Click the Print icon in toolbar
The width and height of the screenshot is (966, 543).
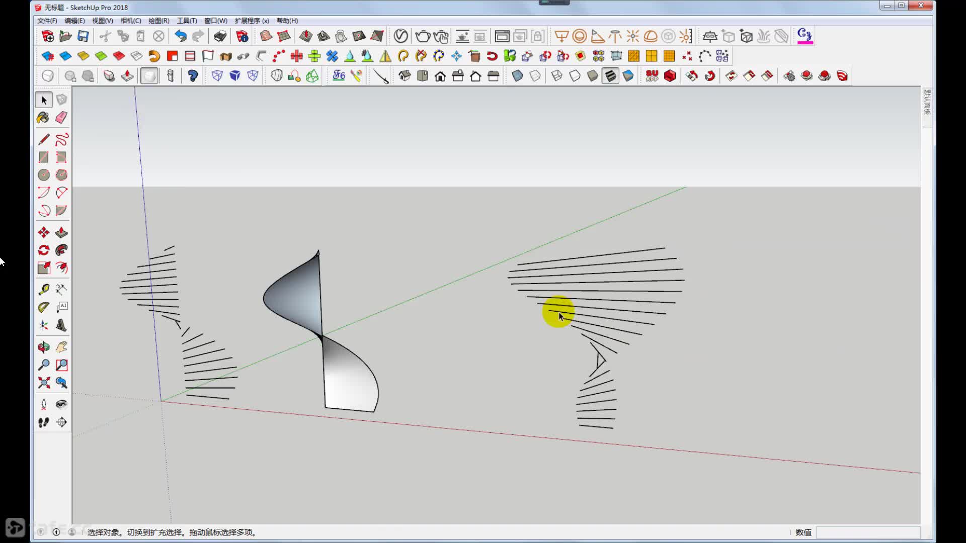tap(220, 36)
